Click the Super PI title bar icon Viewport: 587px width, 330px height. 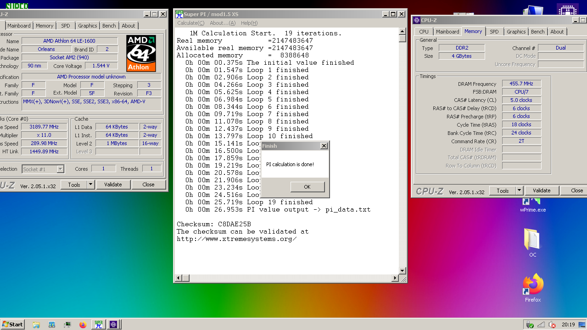[x=179, y=14]
